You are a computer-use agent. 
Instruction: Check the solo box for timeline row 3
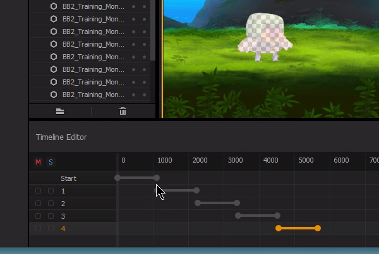pos(51,216)
